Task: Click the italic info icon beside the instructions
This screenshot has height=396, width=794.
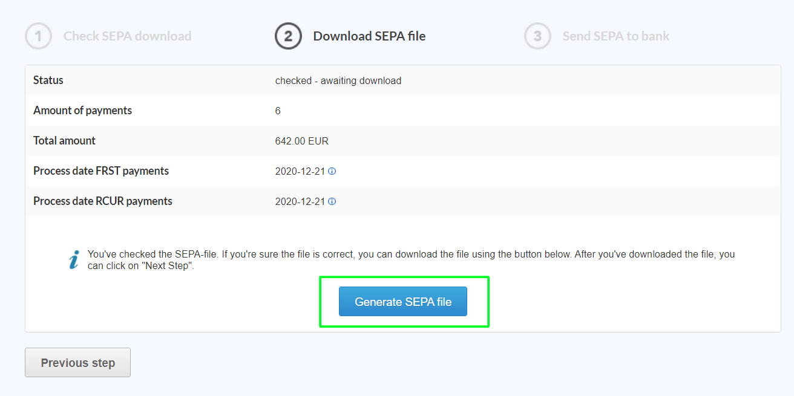Action: click(74, 258)
